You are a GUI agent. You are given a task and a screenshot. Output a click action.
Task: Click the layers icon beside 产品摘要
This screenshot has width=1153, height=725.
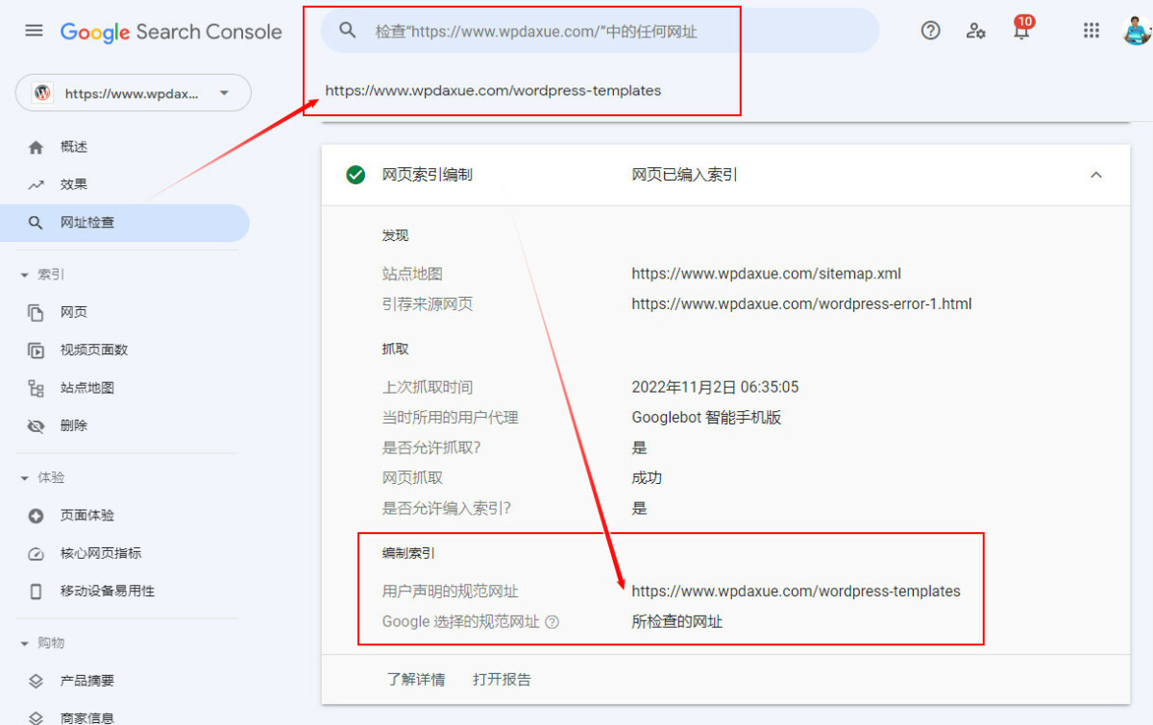[x=36, y=681]
